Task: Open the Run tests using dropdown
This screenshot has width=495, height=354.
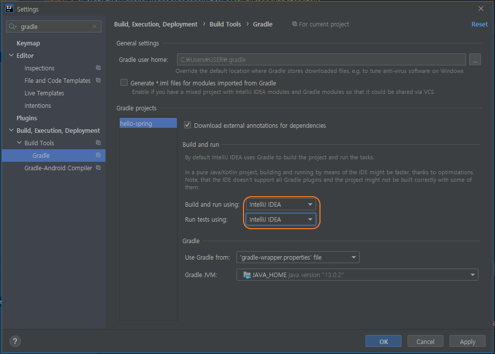Action: point(280,219)
